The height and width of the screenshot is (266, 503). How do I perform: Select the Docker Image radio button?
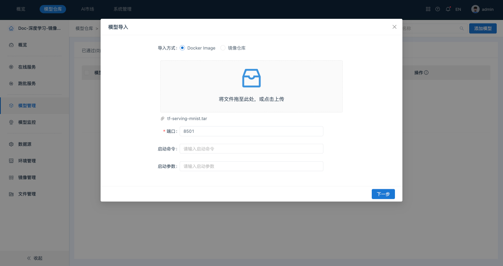coord(182,48)
